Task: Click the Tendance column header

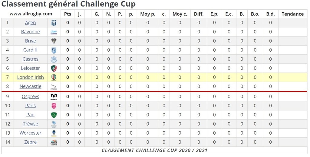Action: 293,14
